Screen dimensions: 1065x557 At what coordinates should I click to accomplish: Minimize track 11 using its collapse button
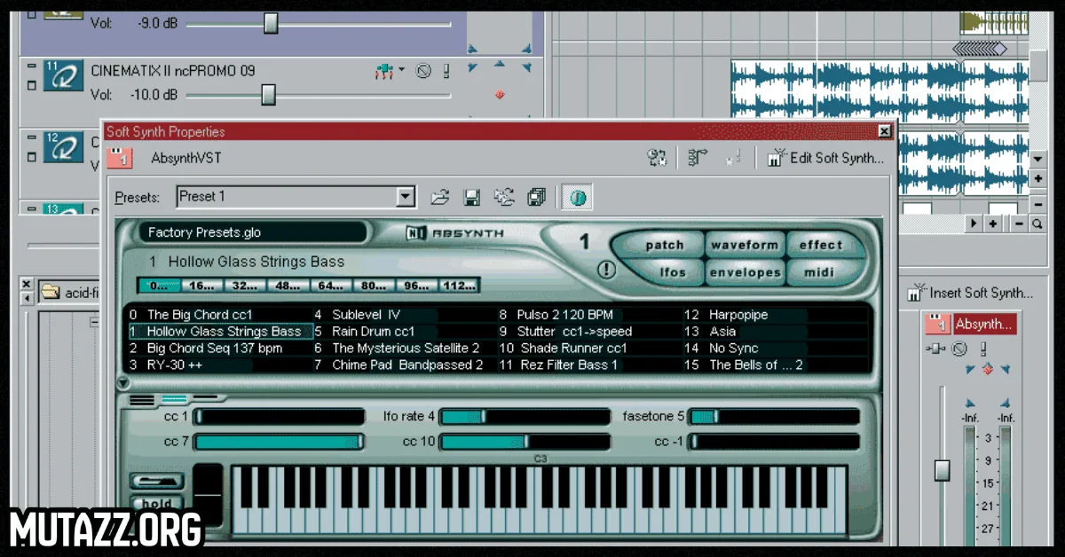[x=31, y=66]
